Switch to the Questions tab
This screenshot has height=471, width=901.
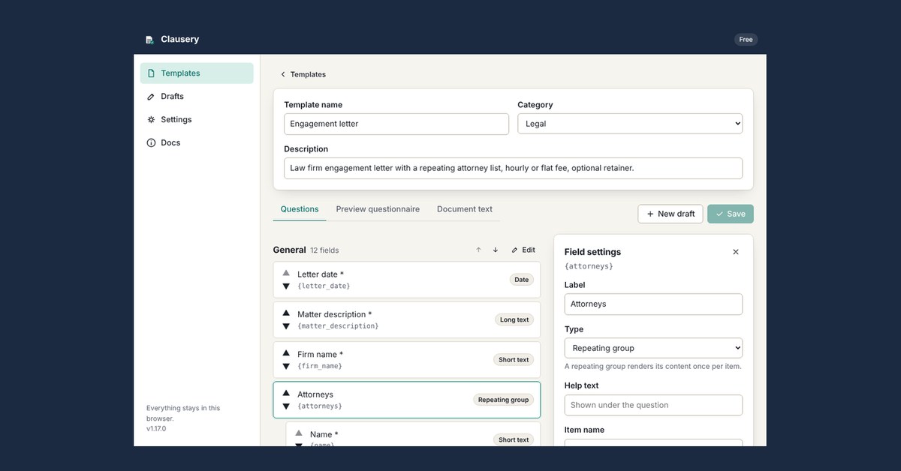click(300, 209)
